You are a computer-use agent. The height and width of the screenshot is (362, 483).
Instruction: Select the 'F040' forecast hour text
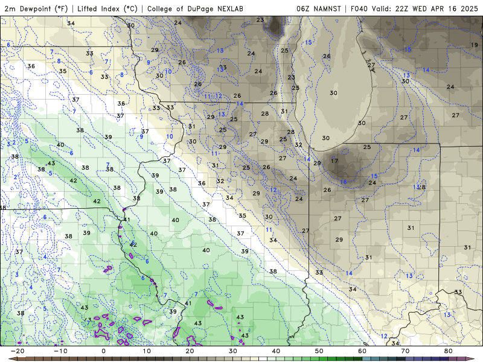(x=359, y=8)
